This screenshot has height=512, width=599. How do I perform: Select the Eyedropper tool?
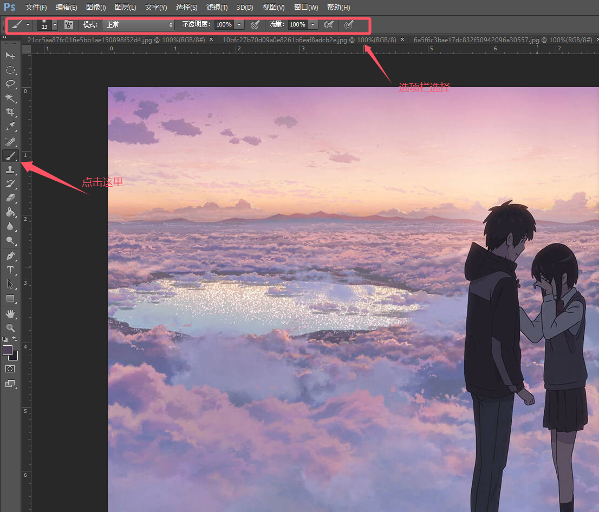(10, 126)
